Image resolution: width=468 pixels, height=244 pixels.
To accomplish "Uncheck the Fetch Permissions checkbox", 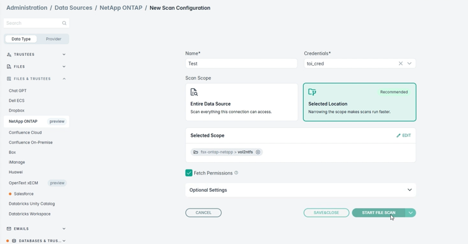I will [189, 173].
